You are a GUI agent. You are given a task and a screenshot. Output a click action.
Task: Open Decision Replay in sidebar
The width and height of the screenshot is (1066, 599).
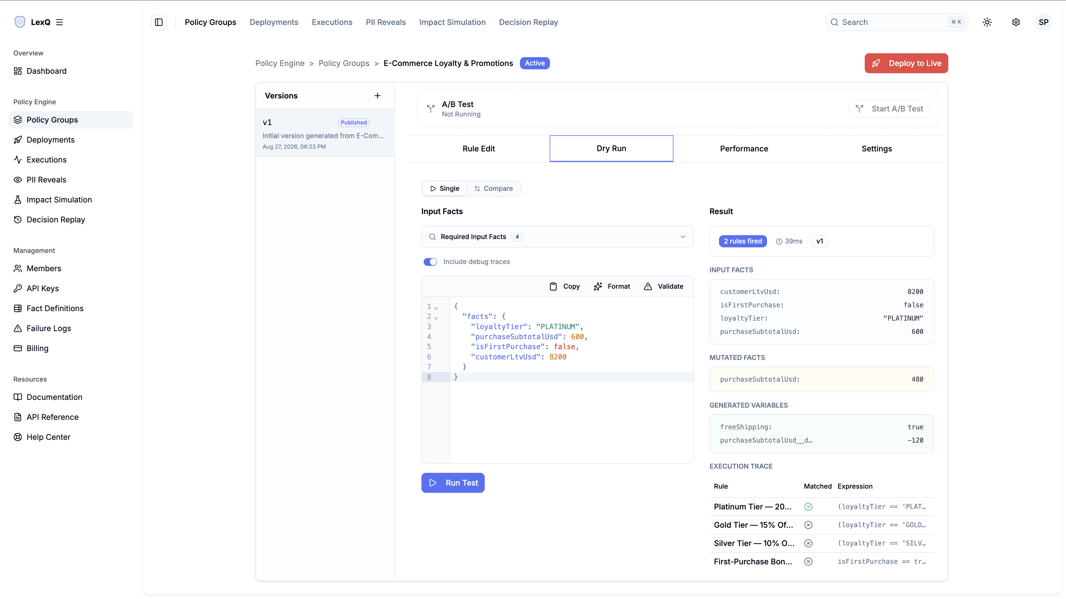pos(71,220)
